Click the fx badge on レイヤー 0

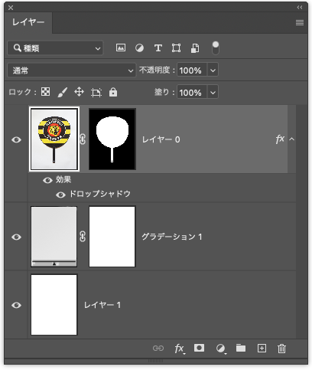coord(280,139)
